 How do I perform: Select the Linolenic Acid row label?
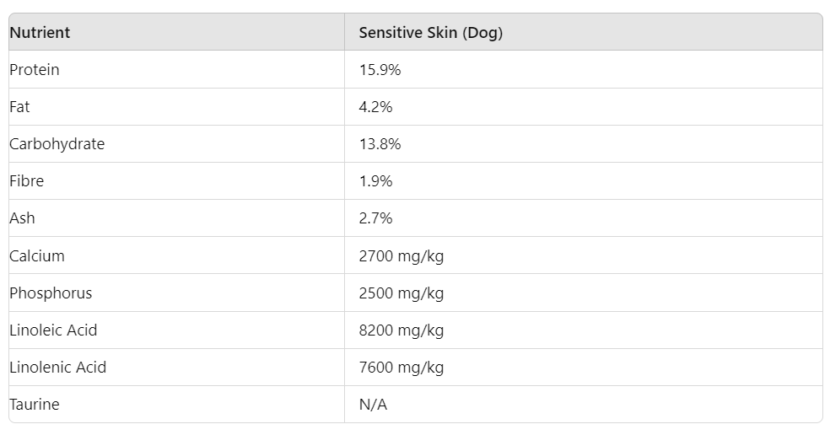click(x=57, y=368)
